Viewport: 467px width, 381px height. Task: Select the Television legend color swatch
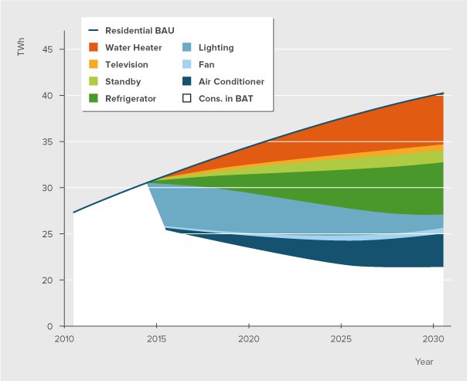coord(94,65)
